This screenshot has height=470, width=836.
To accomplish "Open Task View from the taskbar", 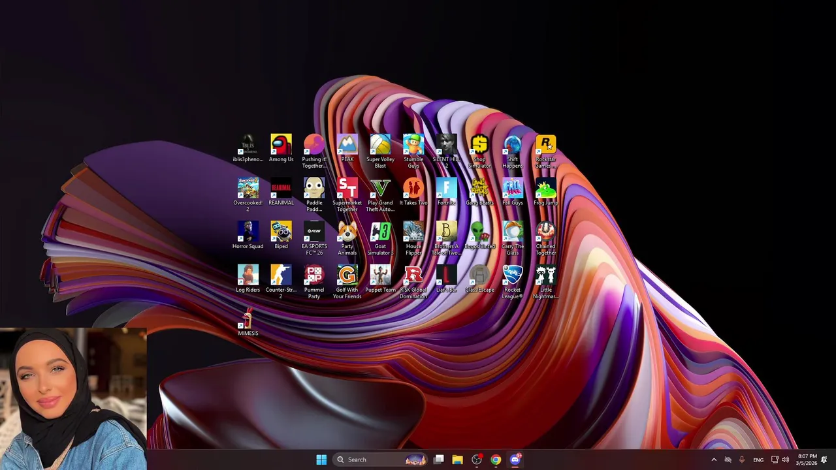I will click(x=439, y=460).
